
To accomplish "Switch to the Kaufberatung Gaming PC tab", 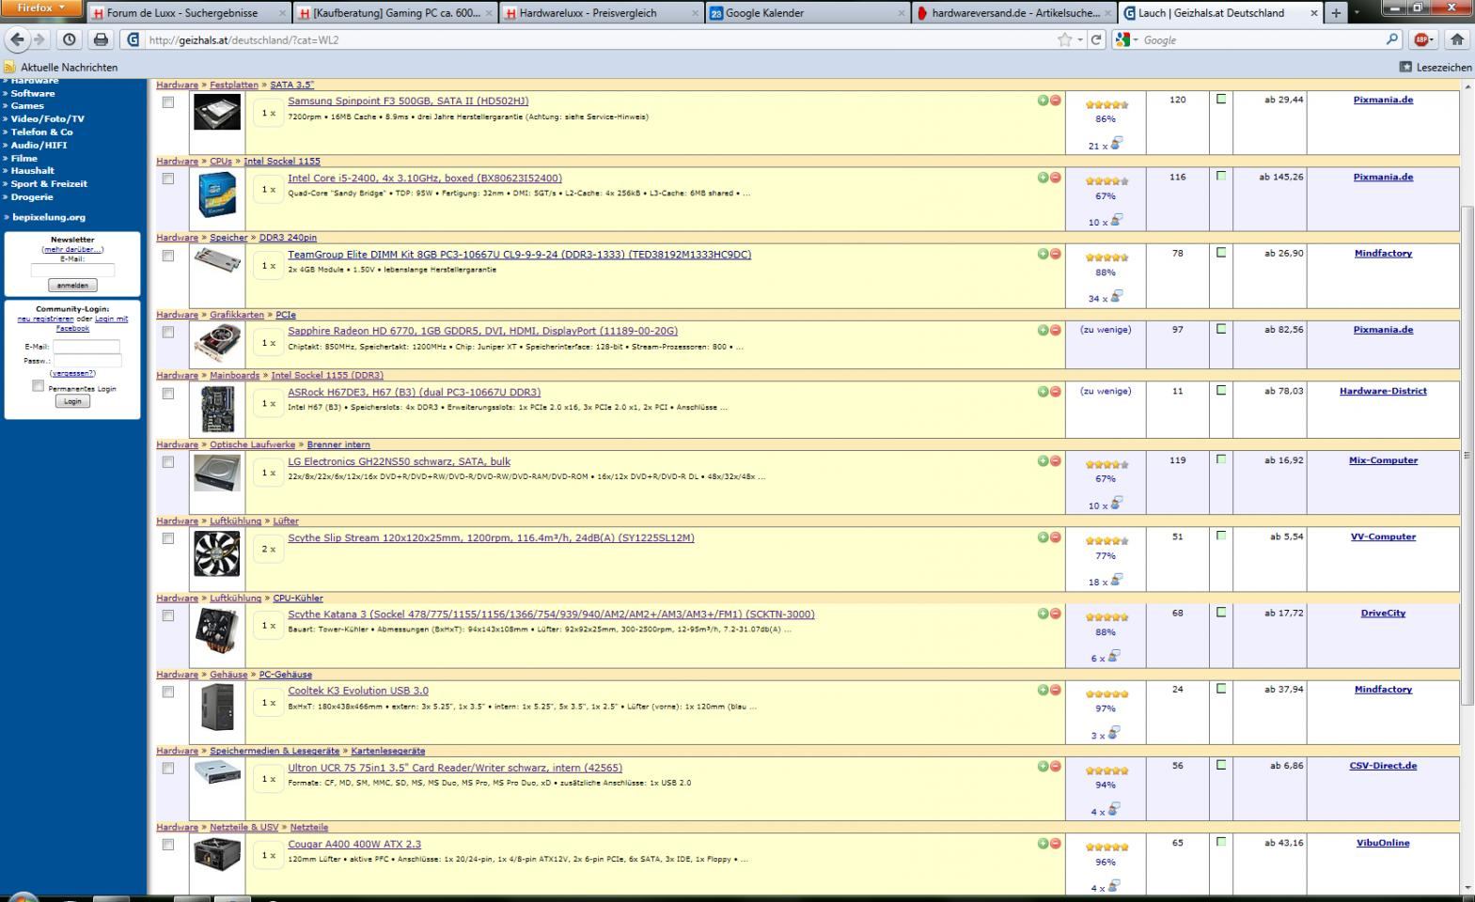I will coord(395,13).
